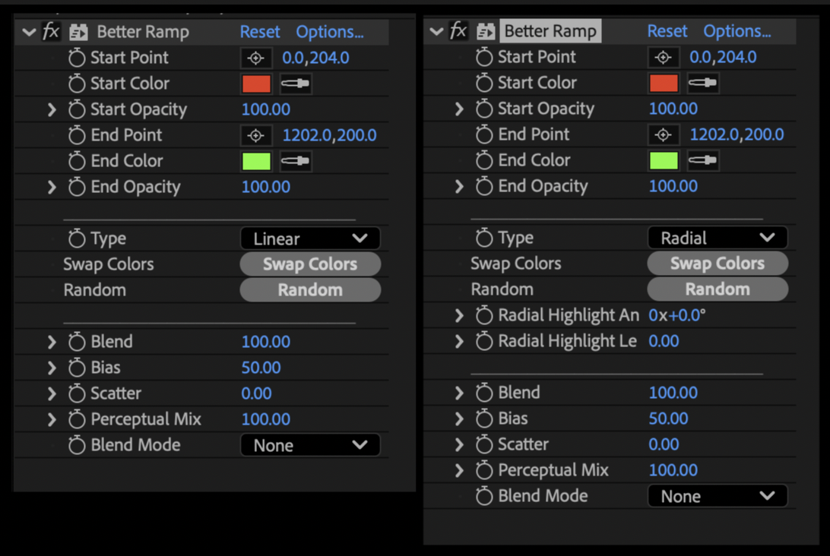The height and width of the screenshot is (556, 830).
Task: Click preset icon beside right Better Ramp title
Action: (486, 31)
